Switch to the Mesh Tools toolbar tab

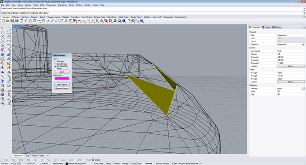pyautogui.click(x=123, y=17)
